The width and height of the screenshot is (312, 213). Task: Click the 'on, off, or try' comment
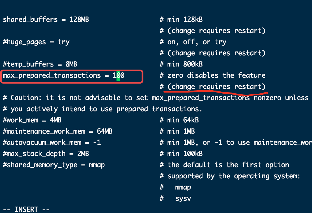193,42
